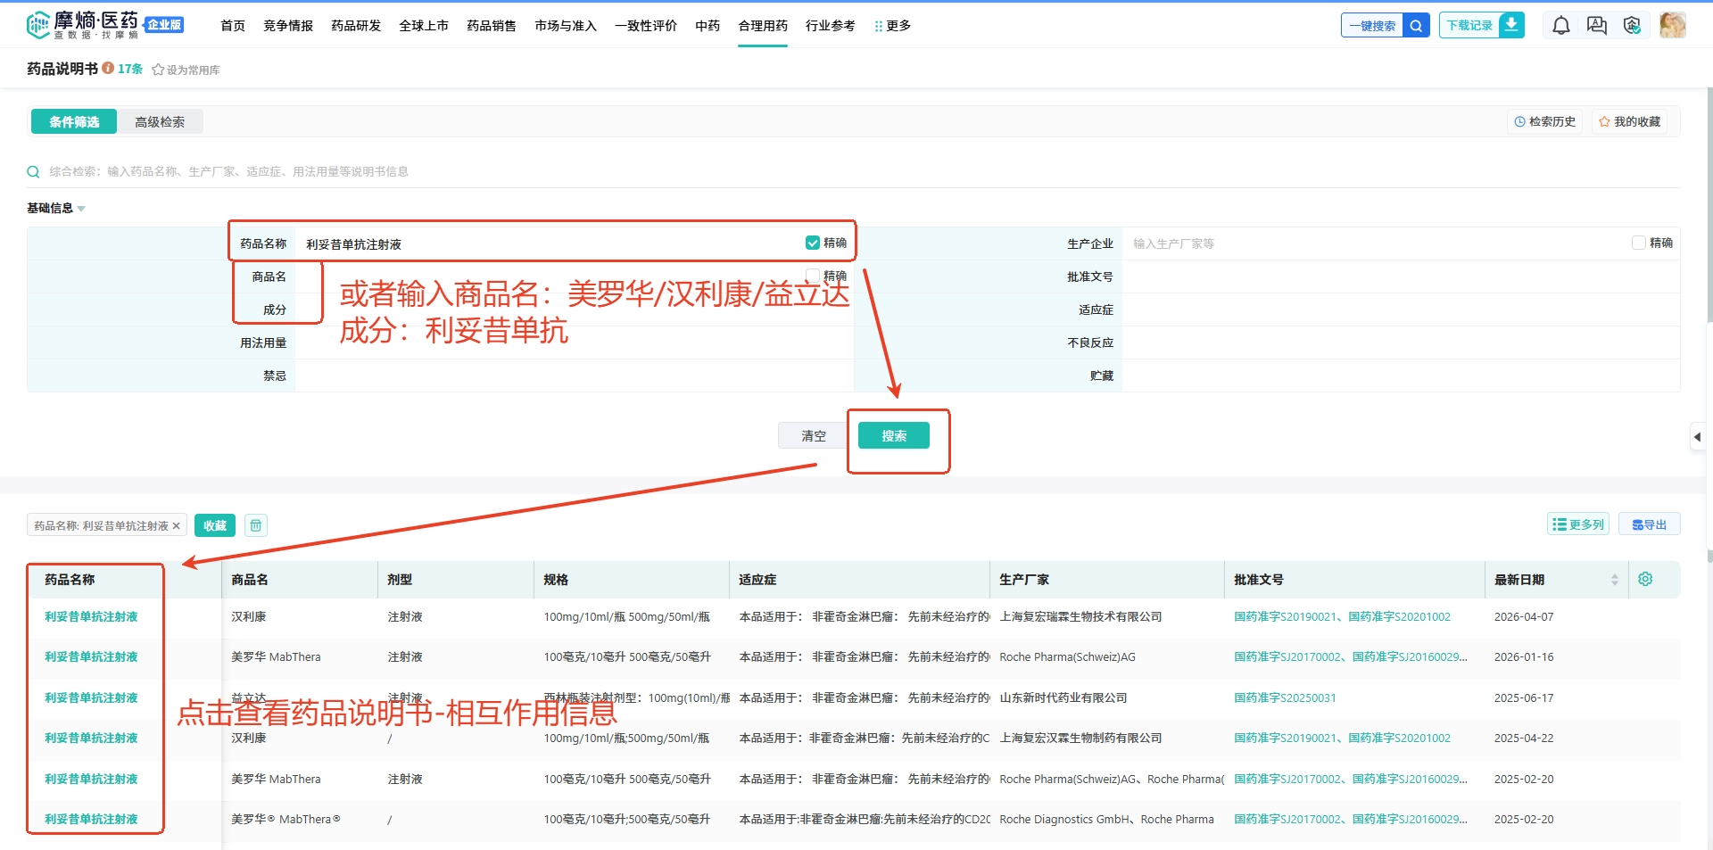
Task: Open approval number link 国药准字S20250031
Action: tap(1285, 697)
